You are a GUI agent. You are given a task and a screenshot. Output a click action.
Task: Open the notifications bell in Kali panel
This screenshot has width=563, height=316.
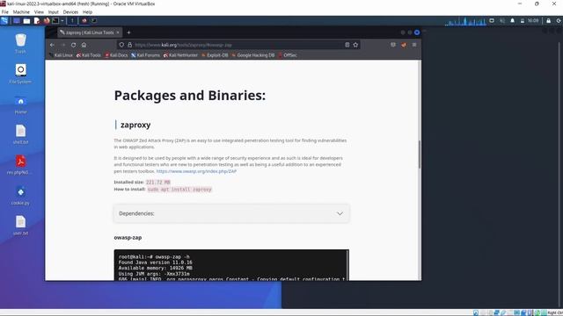click(512, 21)
